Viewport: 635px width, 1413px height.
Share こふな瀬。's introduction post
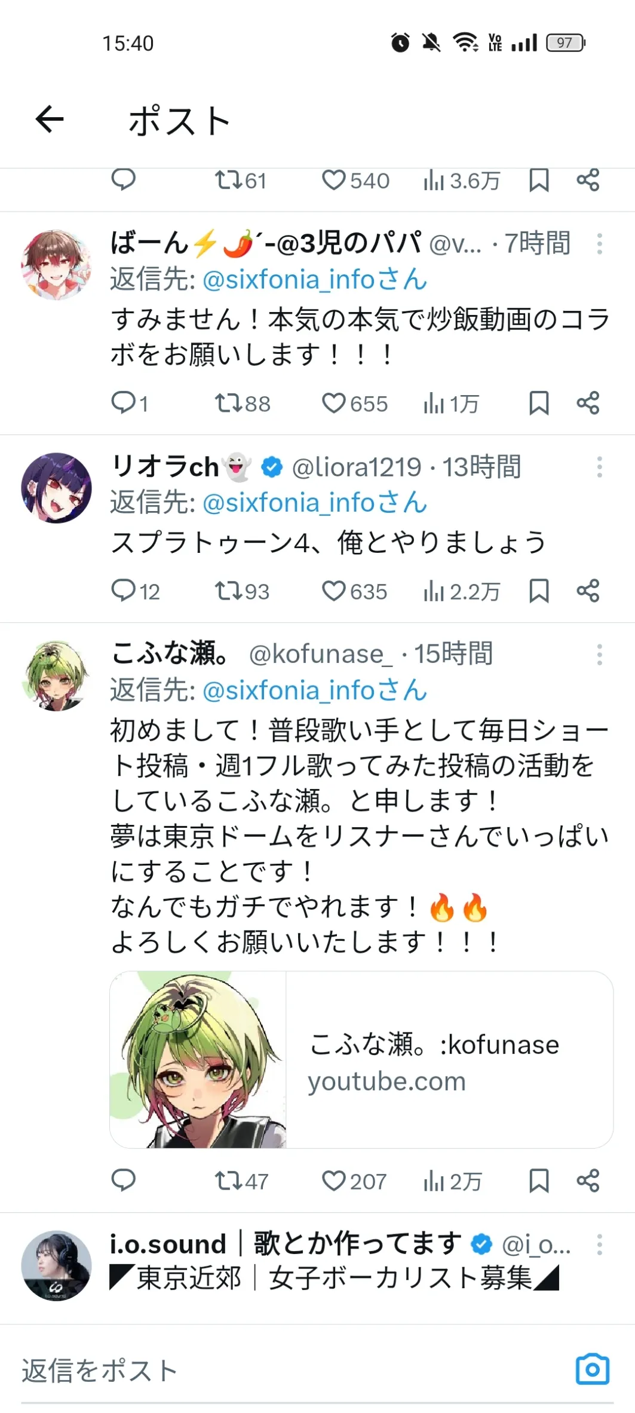tap(588, 1180)
